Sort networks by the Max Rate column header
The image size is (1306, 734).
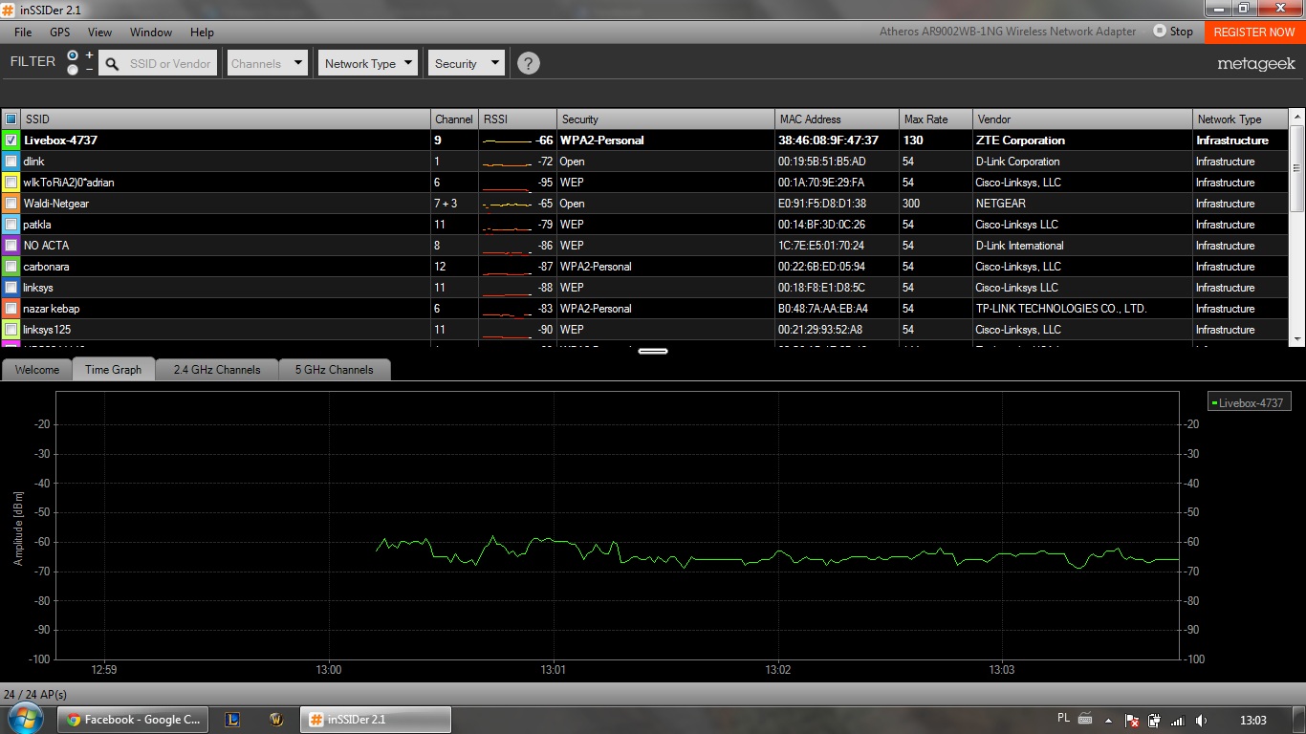pyautogui.click(x=936, y=119)
